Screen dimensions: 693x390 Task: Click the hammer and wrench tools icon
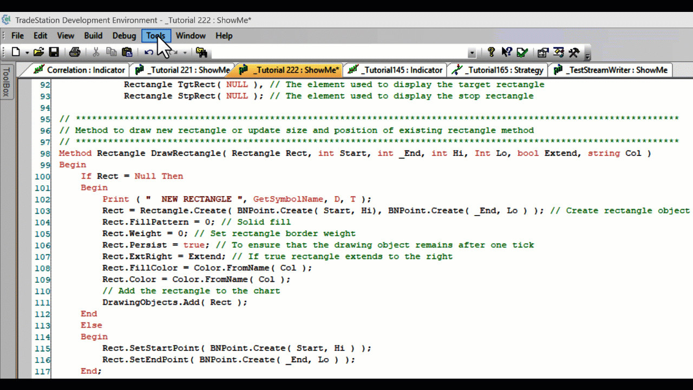pos(574,53)
